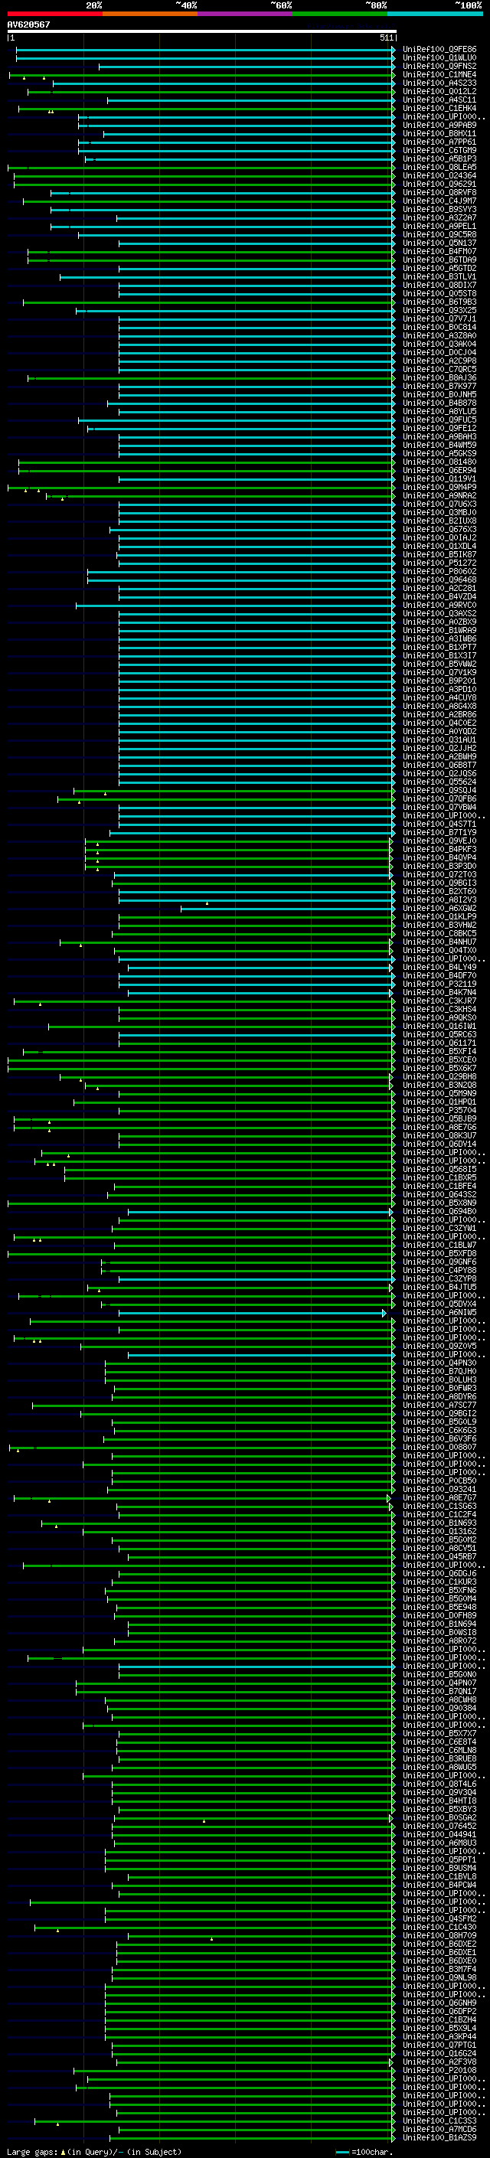The image size is (490, 2158).
Task: Select the UniRef100_A4S233 label
Action: pyautogui.click(x=439, y=83)
